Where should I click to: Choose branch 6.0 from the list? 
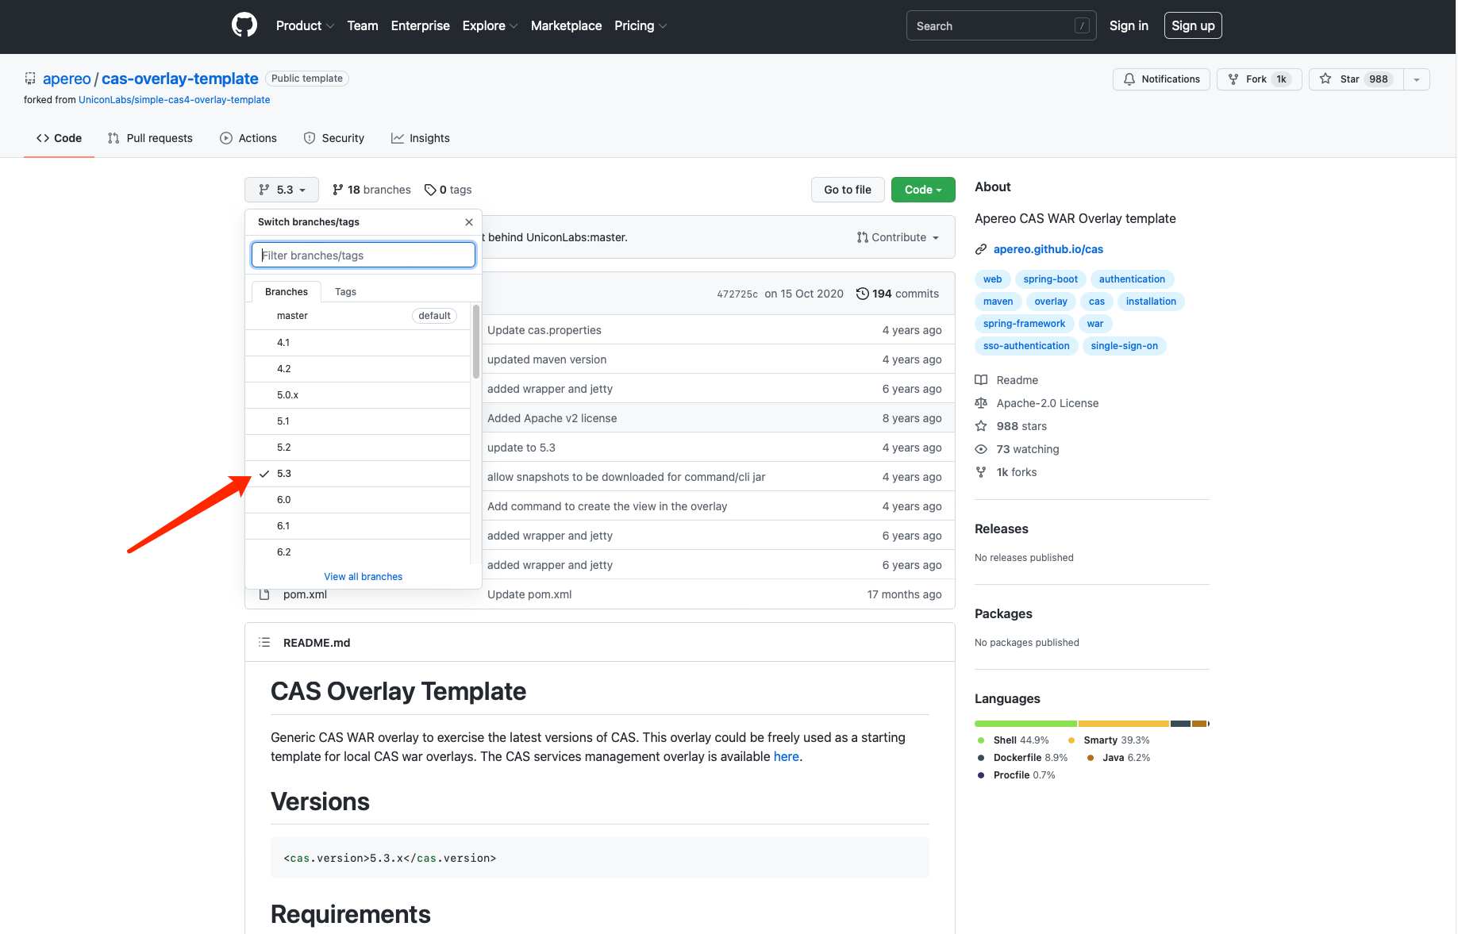pyautogui.click(x=284, y=500)
